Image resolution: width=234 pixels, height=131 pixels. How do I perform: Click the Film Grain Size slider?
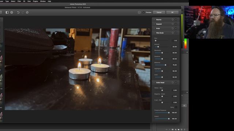point(162,40)
